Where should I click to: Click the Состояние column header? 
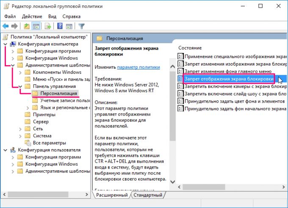190,48
